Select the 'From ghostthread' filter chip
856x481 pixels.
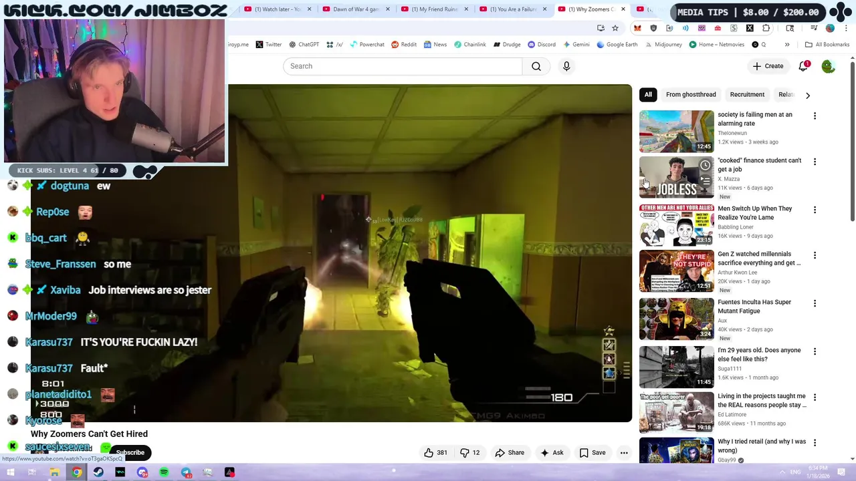click(691, 95)
